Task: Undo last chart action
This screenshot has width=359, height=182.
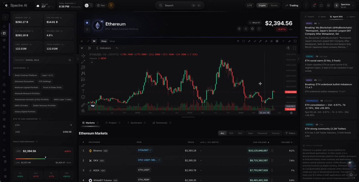Action: click(x=117, y=48)
